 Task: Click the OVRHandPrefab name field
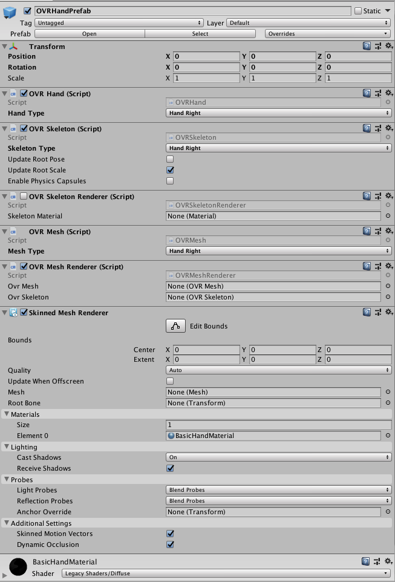coord(193,11)
